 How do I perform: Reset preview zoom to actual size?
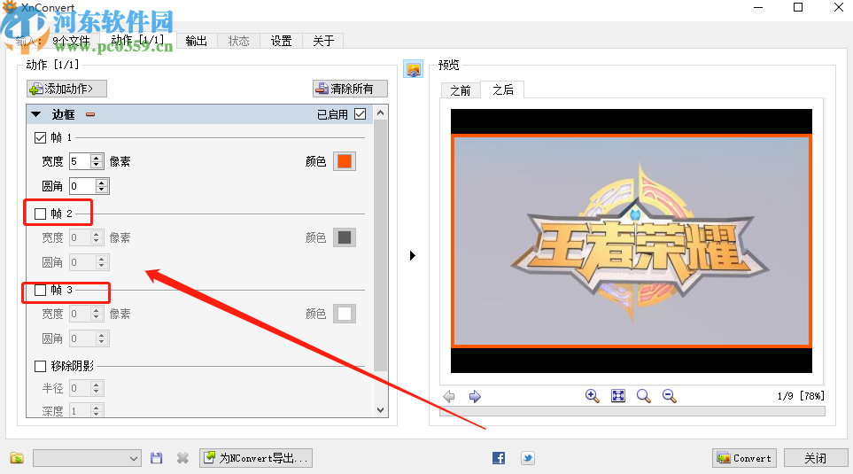(644, 396)
